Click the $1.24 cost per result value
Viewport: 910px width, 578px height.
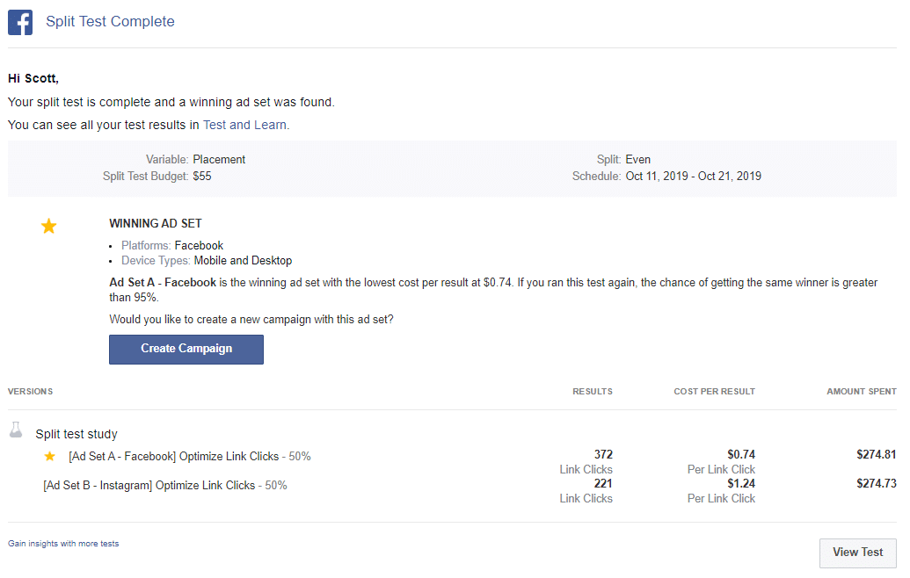[741, 483]
